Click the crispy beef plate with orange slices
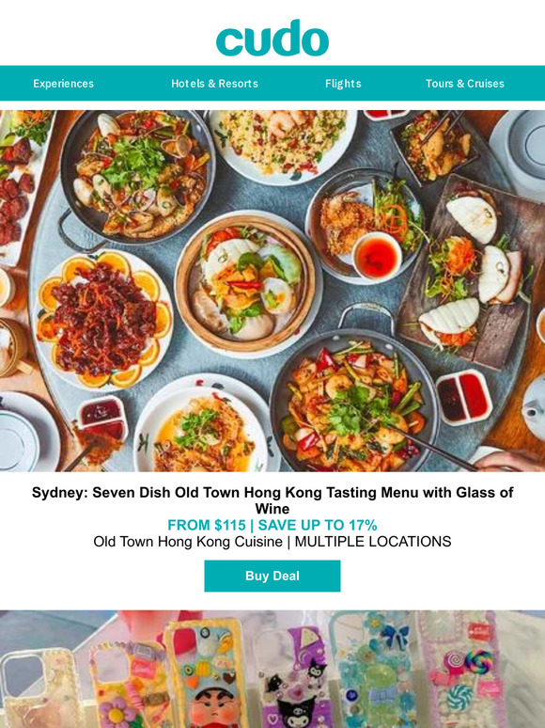The width and height of the screenshot is (545, 728). pos(103,320)
